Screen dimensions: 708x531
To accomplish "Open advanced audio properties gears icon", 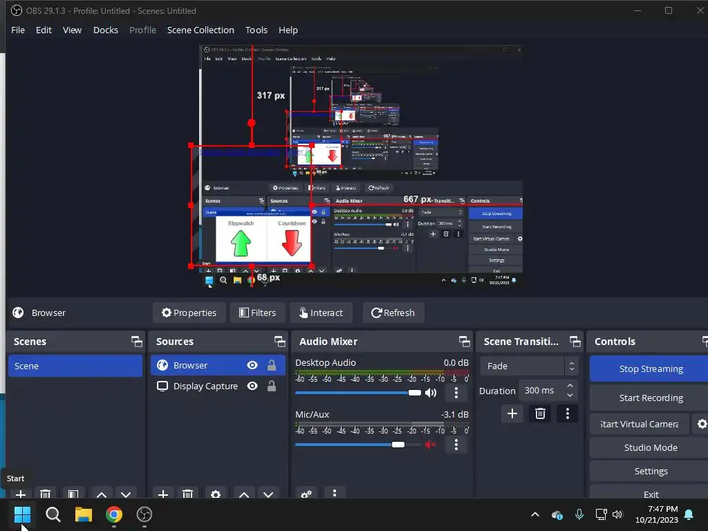I will (x=306, y=494).
